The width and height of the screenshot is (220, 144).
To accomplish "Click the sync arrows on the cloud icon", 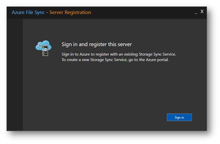I will pyautogui.click(x=42, y=48).
